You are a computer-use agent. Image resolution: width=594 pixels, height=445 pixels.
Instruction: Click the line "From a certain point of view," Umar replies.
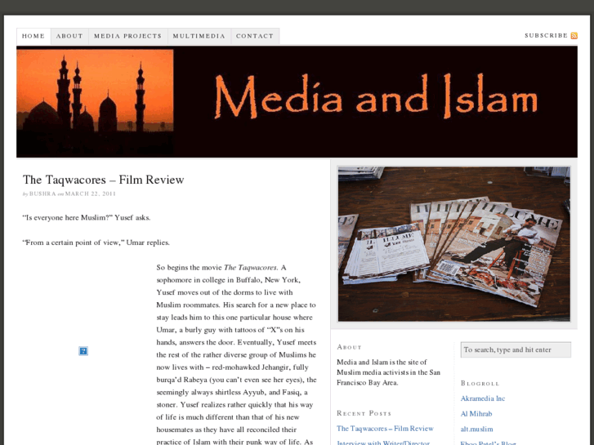pos(96,243)
